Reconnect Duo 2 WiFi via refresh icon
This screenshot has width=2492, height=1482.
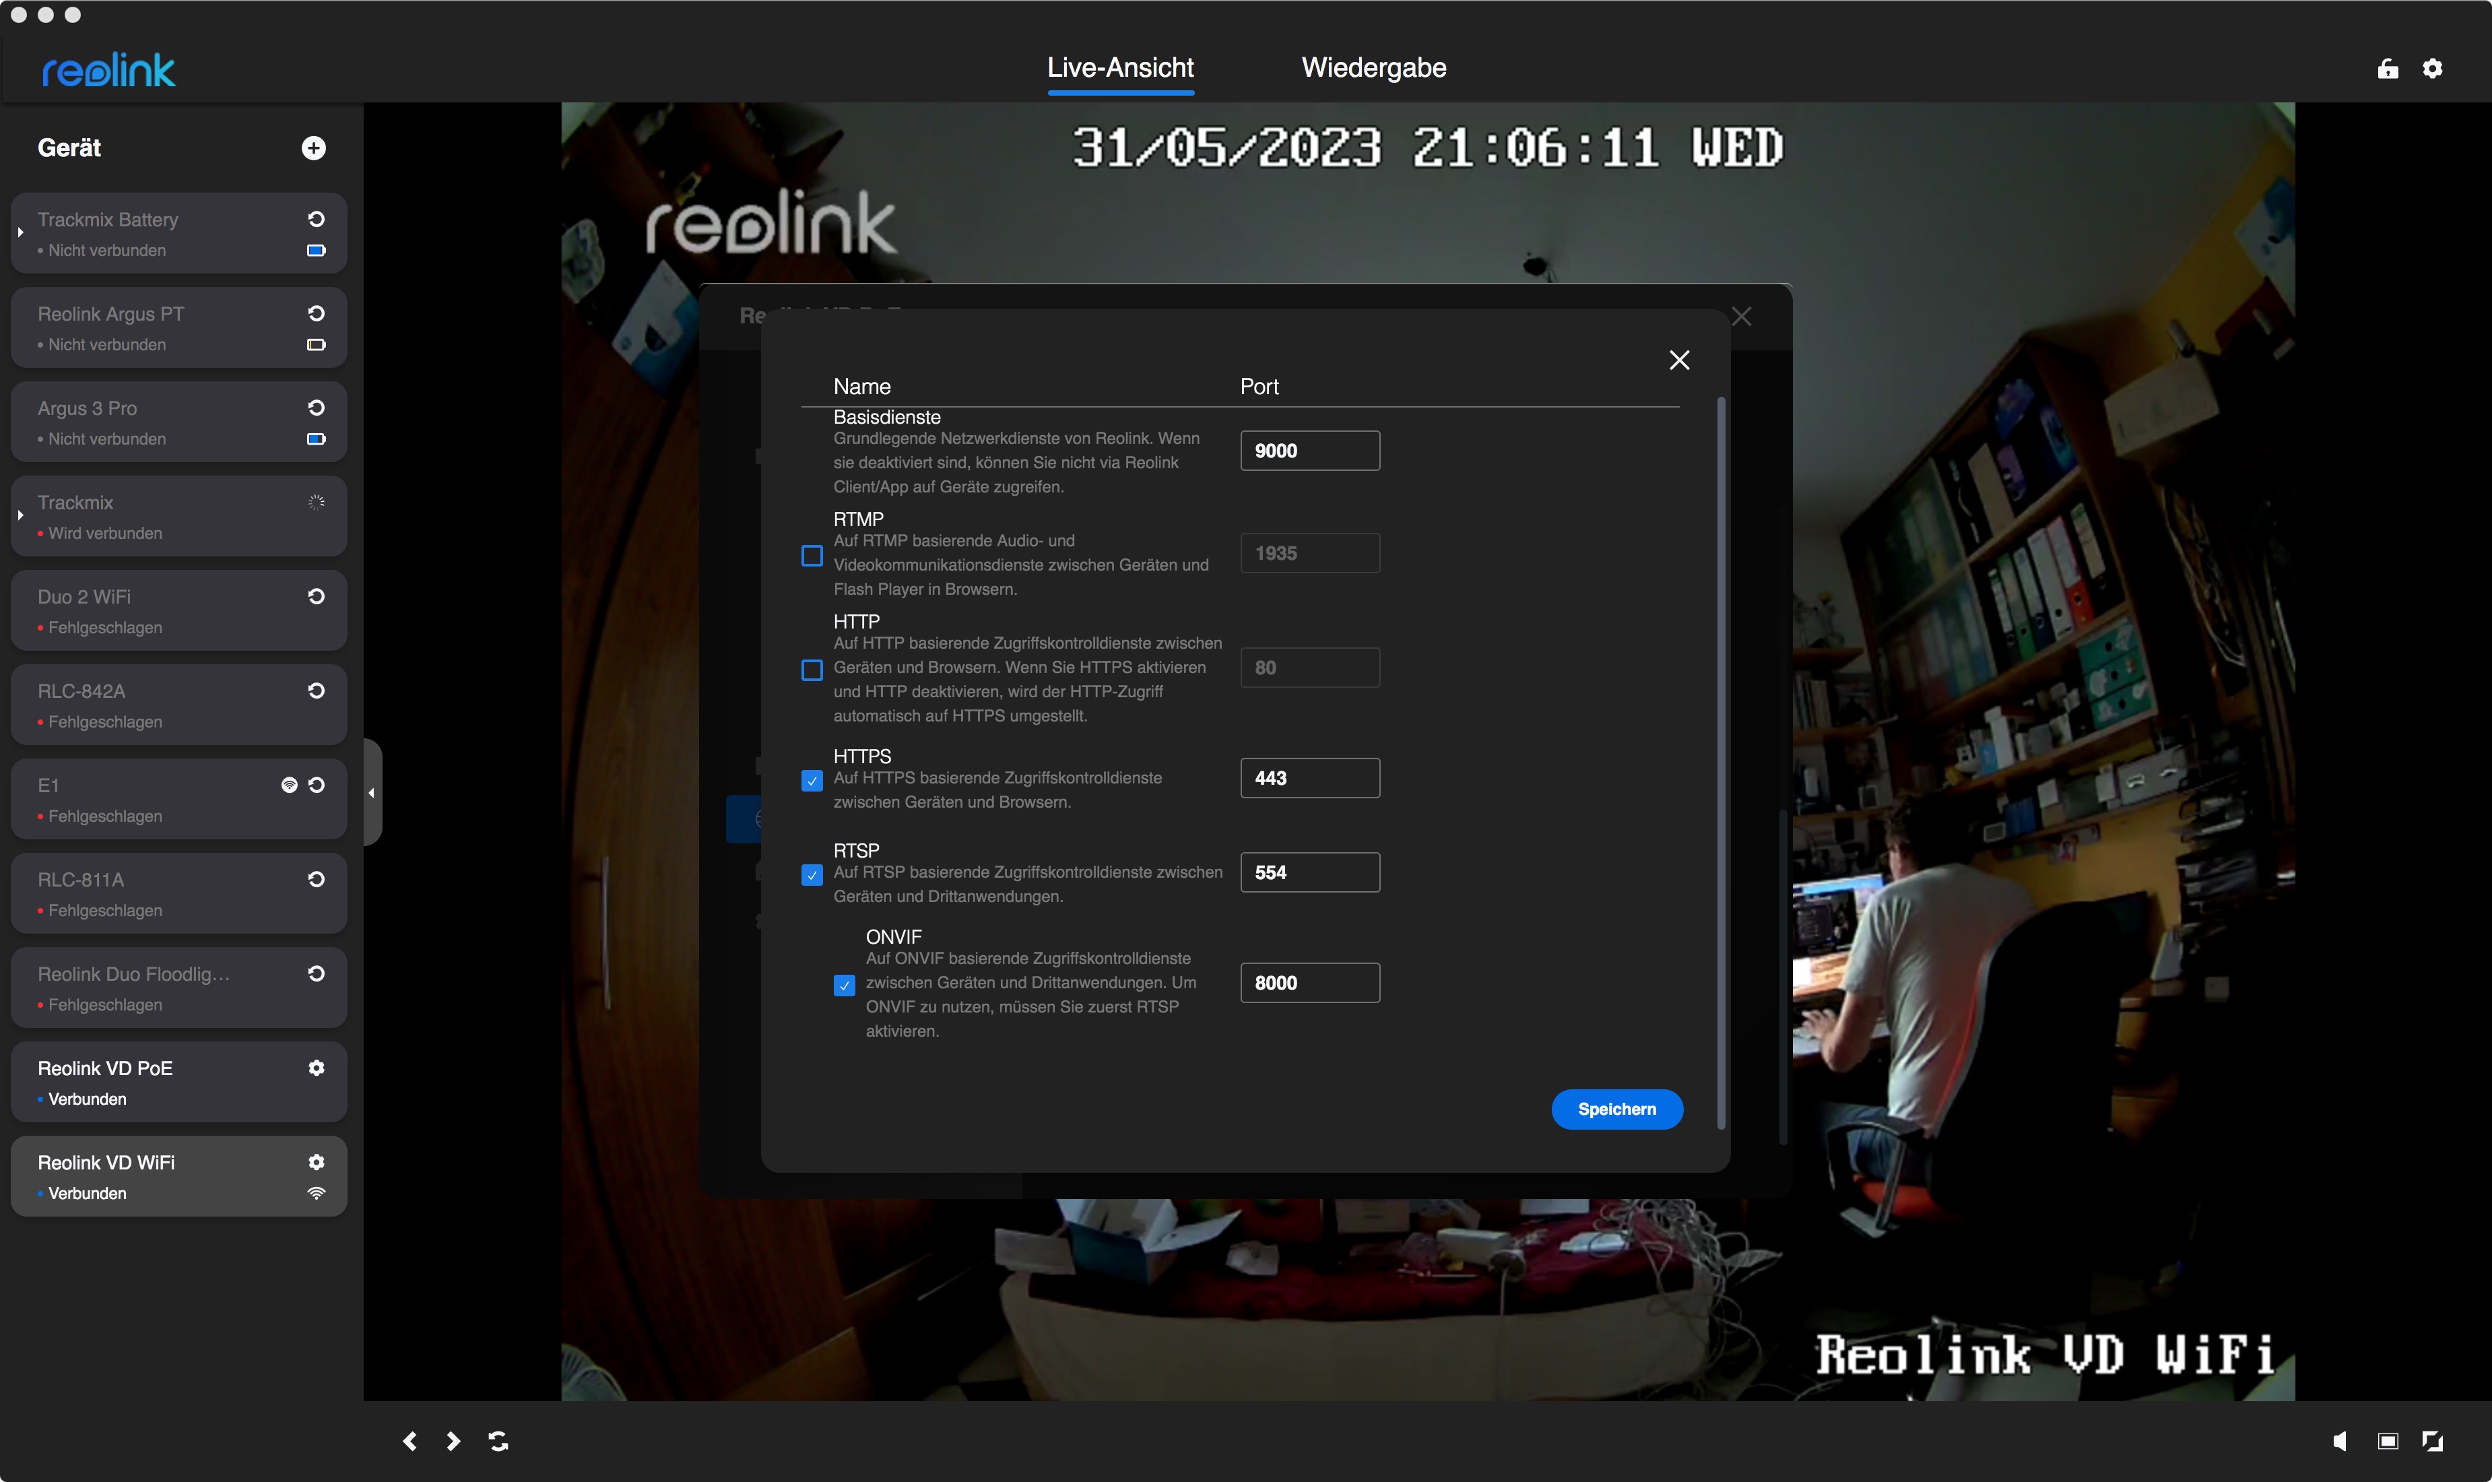pyautogui.click(x=317, y=596)
